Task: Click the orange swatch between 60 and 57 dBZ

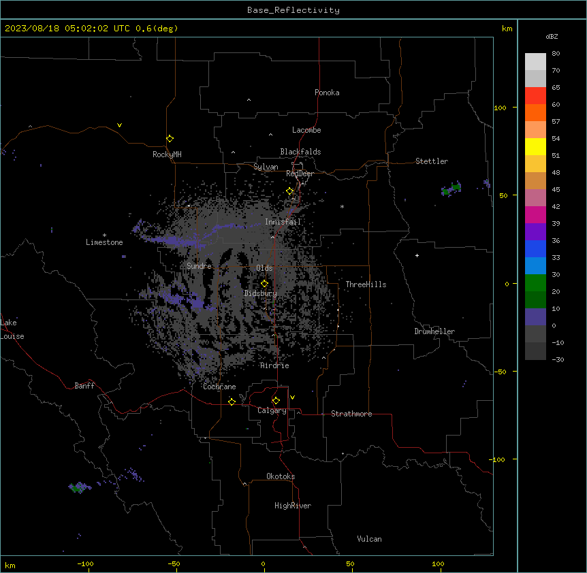Action: pos(535,112)
